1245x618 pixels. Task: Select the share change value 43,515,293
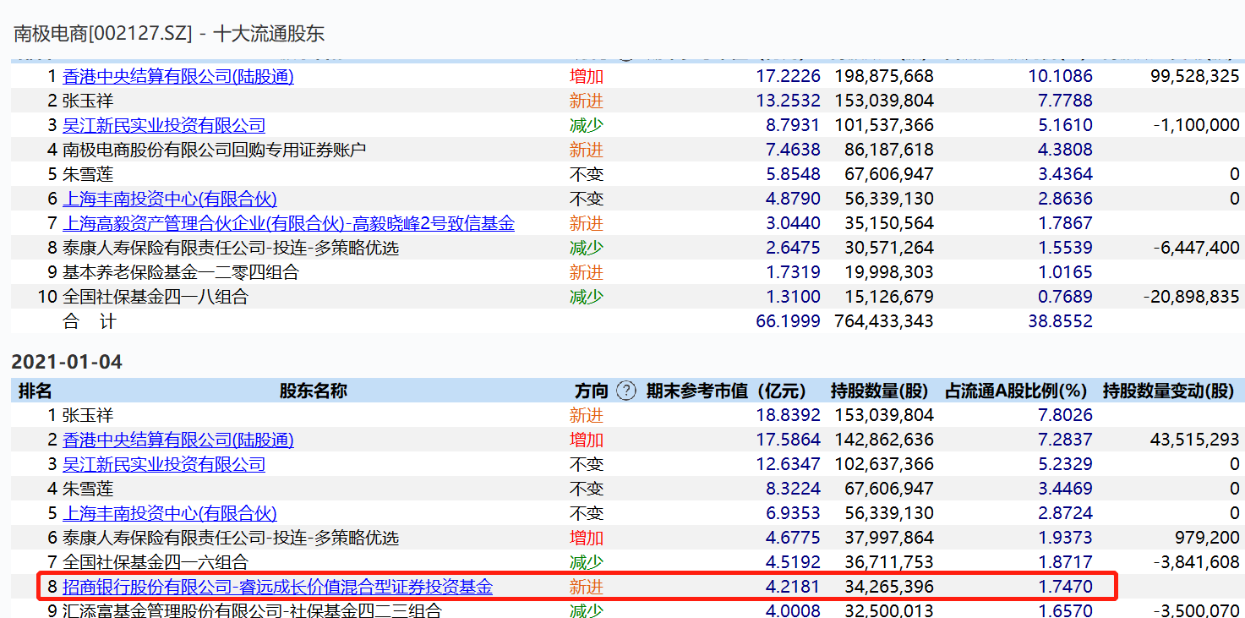[x=1195, y=440]
